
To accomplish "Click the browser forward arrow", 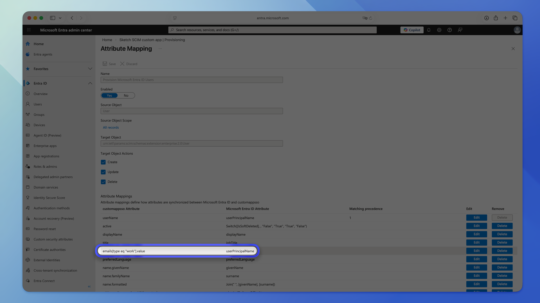I will [x=81, y=18].
